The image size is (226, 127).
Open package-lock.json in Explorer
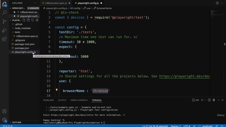(24, 44)
